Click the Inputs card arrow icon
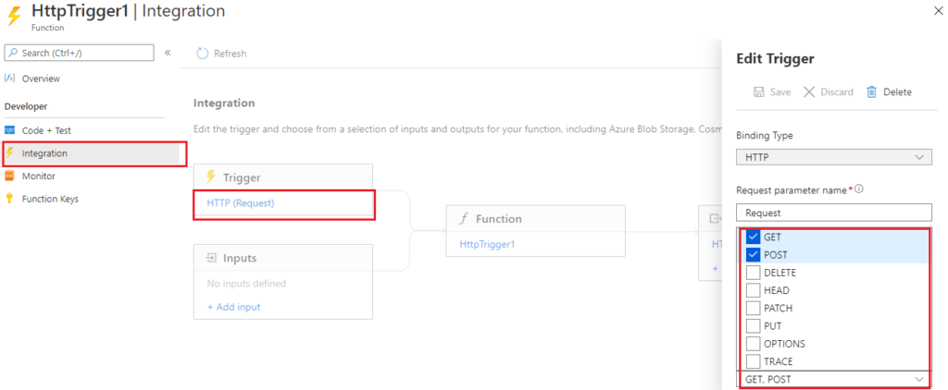Screen dimensions: 948x390 [212, 258]
